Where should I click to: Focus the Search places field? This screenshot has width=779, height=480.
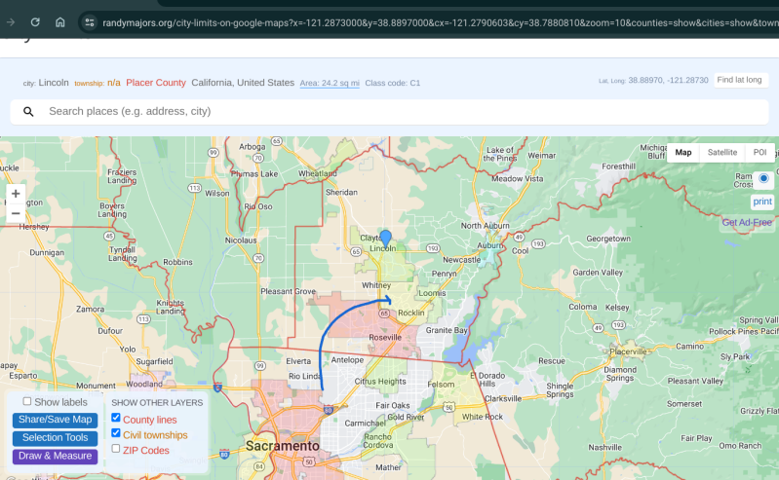(x=390, y=112)
